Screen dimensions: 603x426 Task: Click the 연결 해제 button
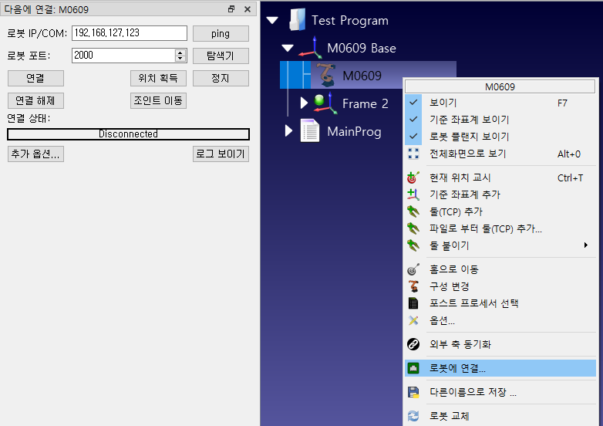coord(35,101)
